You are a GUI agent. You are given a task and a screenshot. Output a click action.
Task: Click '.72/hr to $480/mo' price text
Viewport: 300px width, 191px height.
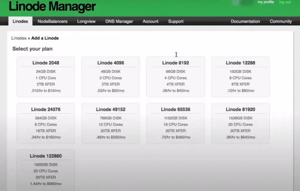(175, 137)
